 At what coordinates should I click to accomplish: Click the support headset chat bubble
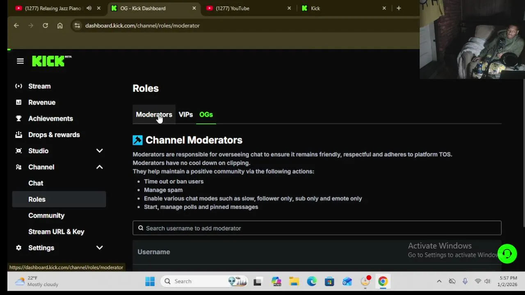507,254
